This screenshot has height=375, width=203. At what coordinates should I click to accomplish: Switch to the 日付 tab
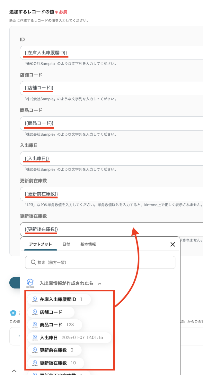pos(66,244)
